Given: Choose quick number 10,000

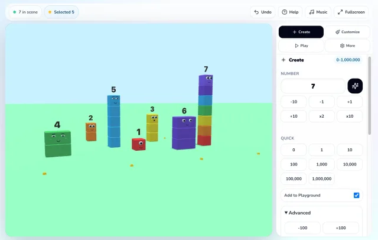Looking at the screenshot, I should point(350,164).
